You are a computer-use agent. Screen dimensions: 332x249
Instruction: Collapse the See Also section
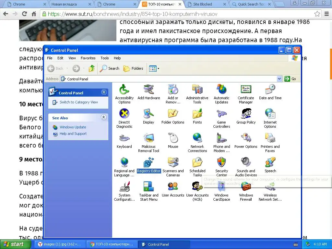[103, 117]
